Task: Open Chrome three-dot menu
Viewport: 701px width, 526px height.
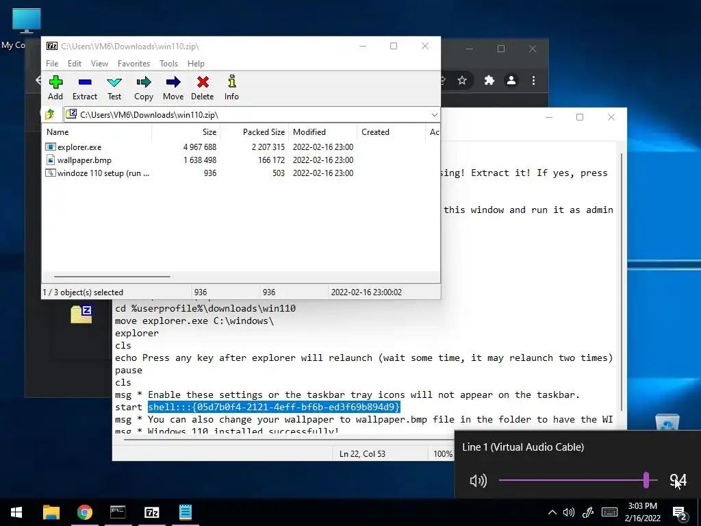Action: tap(533, 81)
